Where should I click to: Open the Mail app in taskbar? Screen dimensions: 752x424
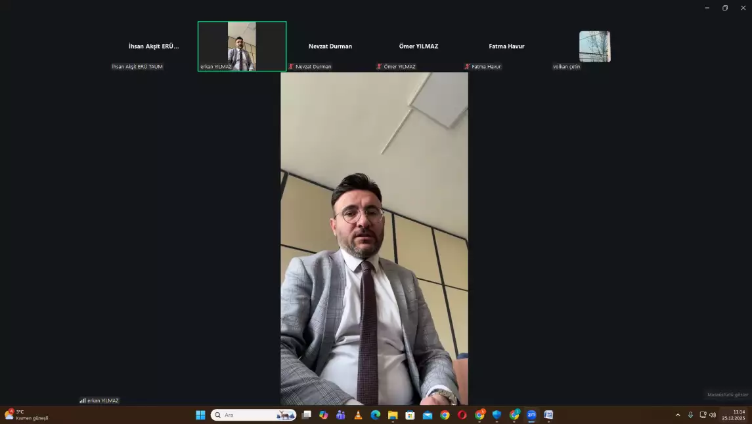(428, 415)
